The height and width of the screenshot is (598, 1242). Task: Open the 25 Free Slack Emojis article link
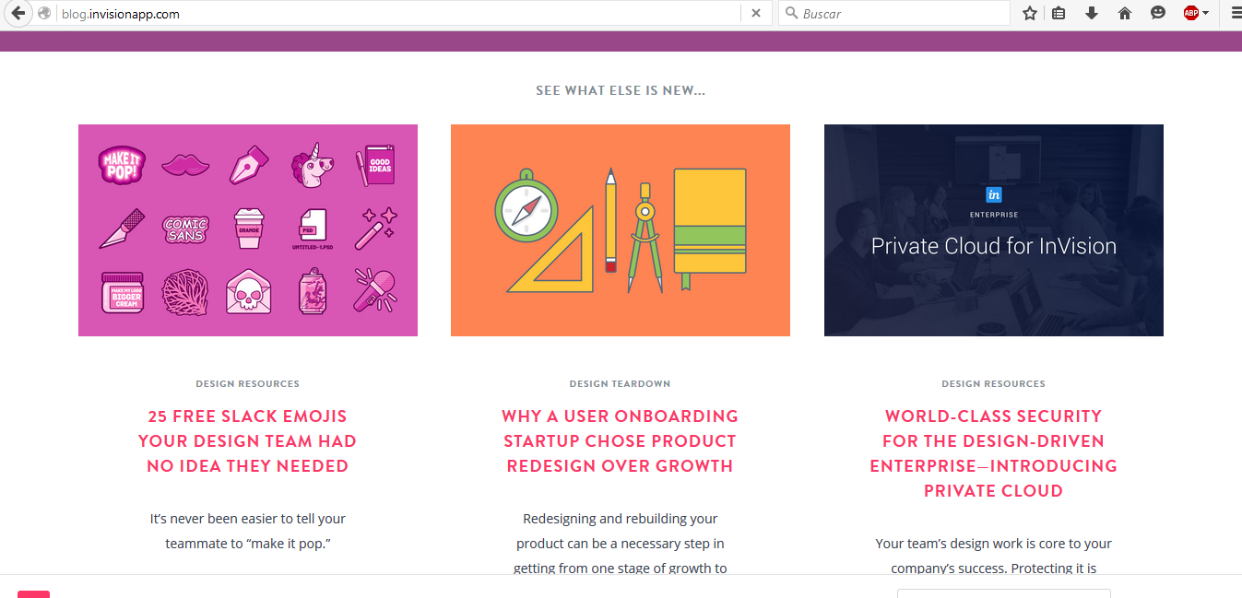coord(247,441)
